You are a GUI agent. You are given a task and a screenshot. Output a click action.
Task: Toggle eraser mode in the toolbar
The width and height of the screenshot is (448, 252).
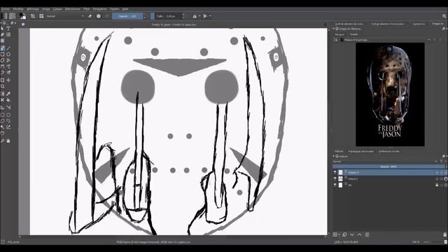coord(90,16)
